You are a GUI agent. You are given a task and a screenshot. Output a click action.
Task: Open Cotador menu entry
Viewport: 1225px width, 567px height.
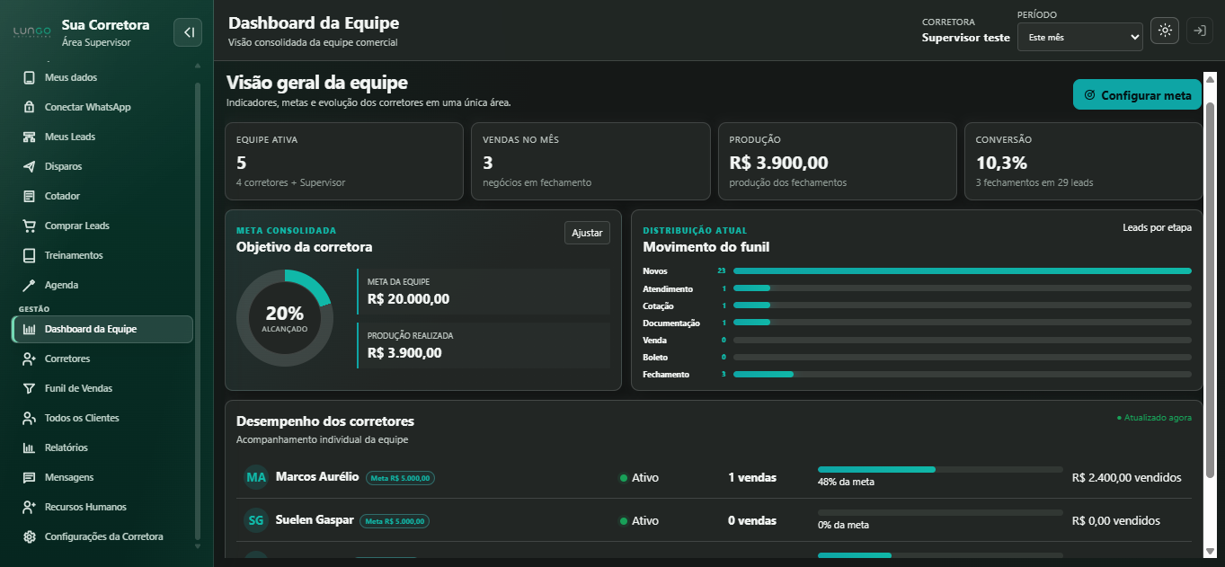tap(102, 196)
